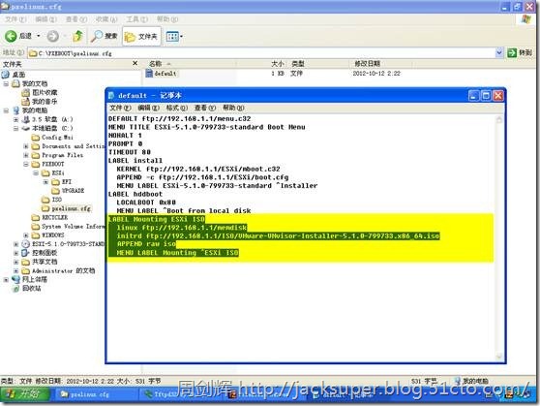Open Notepad's 帮助(H) menu
Image resolution: width=540 pixels, height=406 pixels.
click(x=233, y=108)
